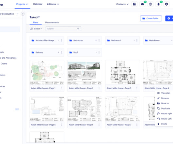Open the dashboard layout icon in top bar
This screenshot has width=173, height=144.
pyautogui.click(x=134, y=4)
